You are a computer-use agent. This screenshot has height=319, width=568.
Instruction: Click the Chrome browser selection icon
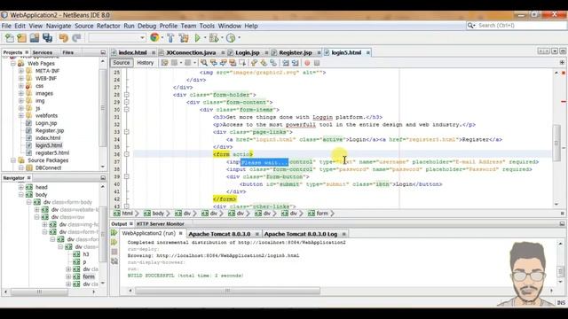pos(154,37)
